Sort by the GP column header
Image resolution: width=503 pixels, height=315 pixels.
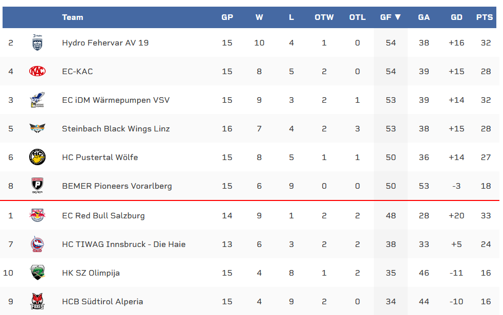(x=227, y=17)
